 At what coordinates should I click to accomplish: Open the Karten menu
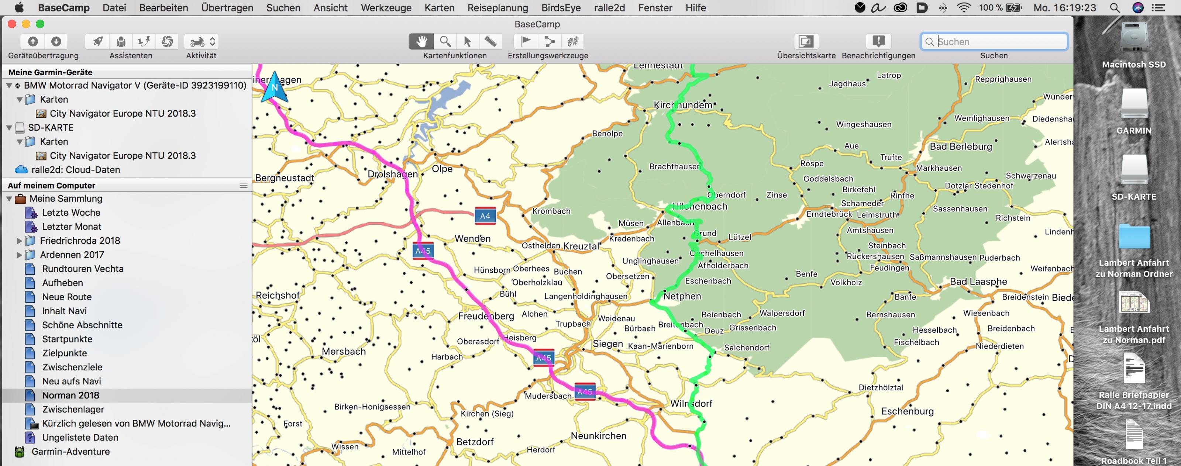pos(439,8)
